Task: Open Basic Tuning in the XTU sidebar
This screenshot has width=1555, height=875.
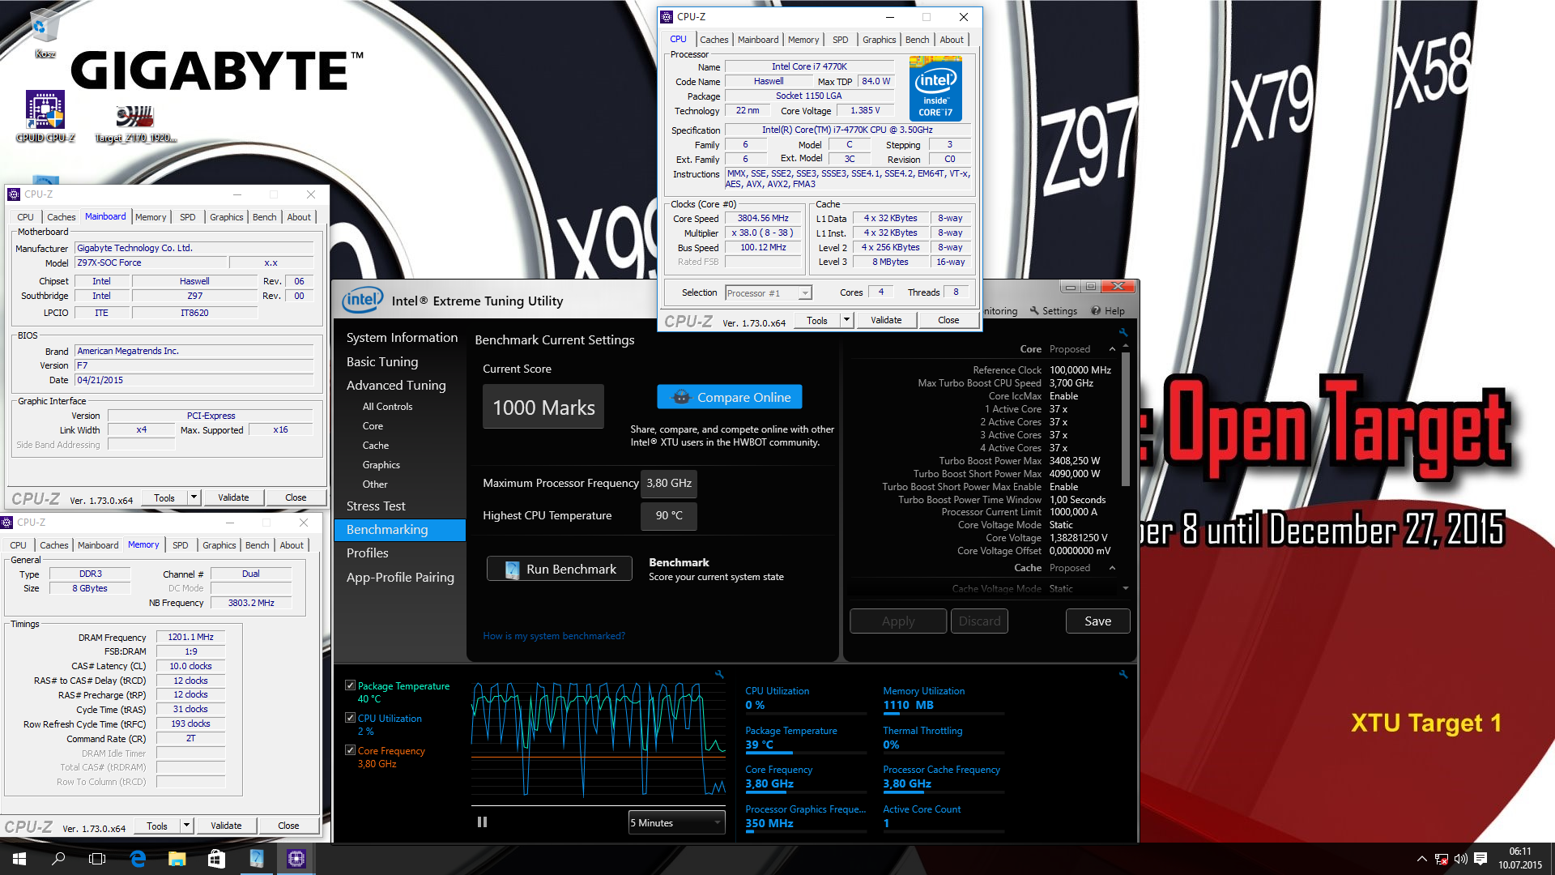Action: pos(382,361)
